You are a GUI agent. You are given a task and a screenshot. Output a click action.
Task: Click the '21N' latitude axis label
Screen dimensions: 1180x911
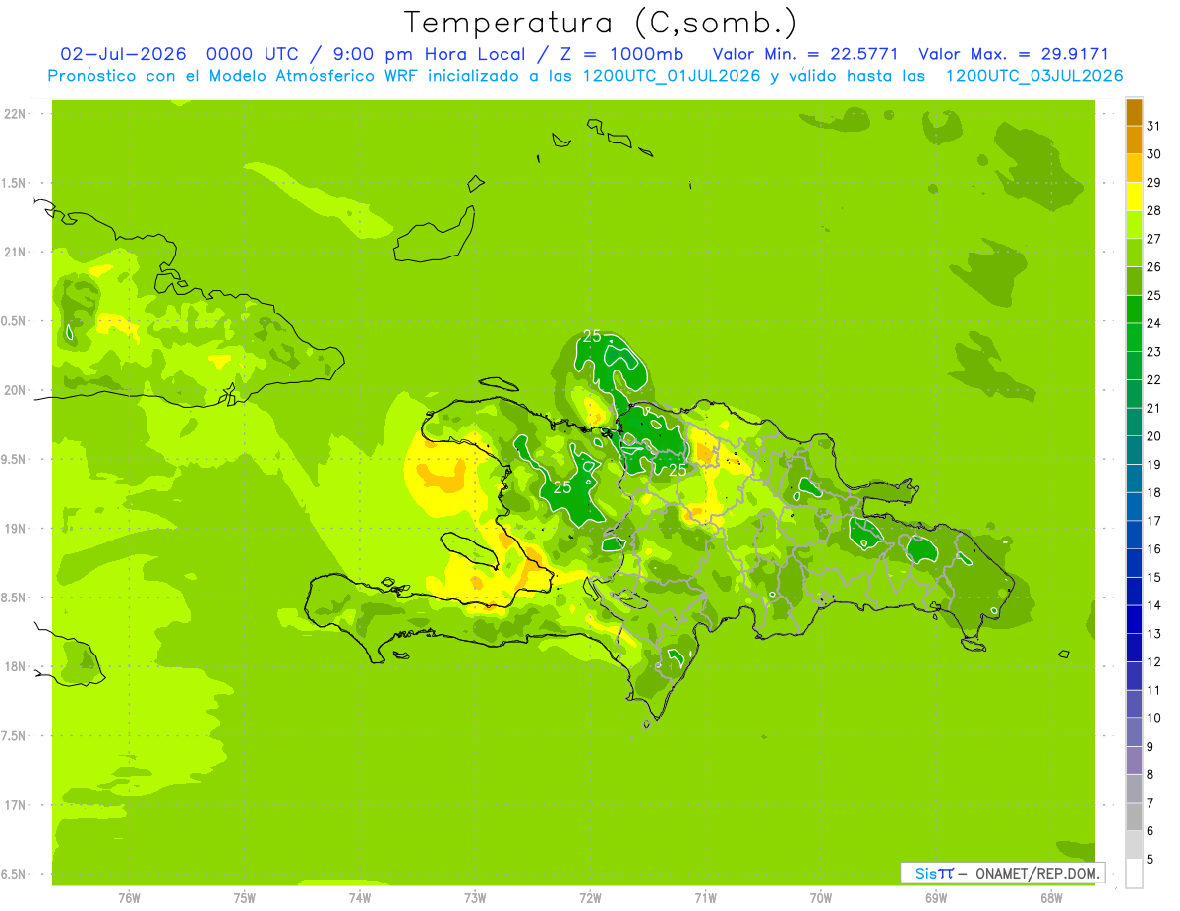15,252
